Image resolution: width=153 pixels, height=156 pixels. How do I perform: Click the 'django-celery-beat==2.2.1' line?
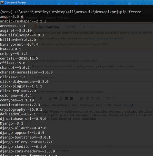[26, 142]
